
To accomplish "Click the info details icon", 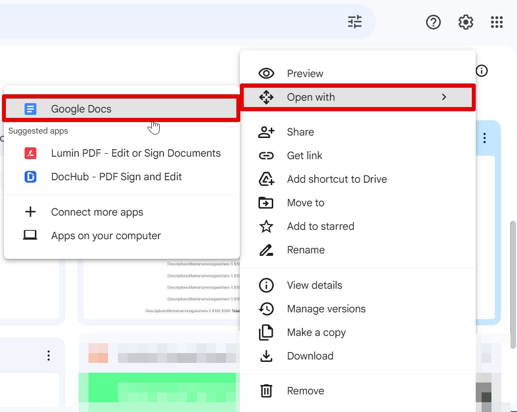I will point(482,71).
